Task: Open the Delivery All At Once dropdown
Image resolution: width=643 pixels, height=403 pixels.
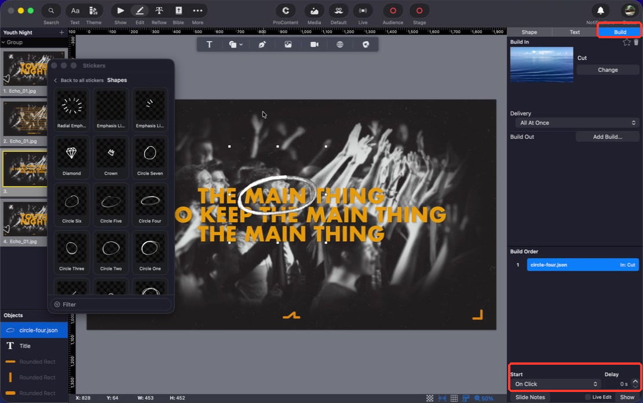Action: (x=577, y=123)
